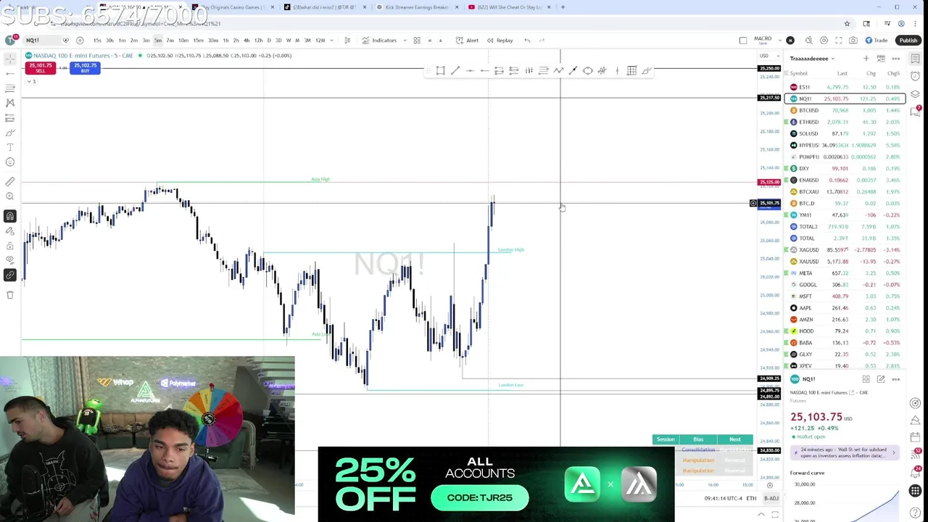Select the diagonal line tool in floating toolbar
The image size is (928, 522).
pyautogui.click(x=455, y=70)
